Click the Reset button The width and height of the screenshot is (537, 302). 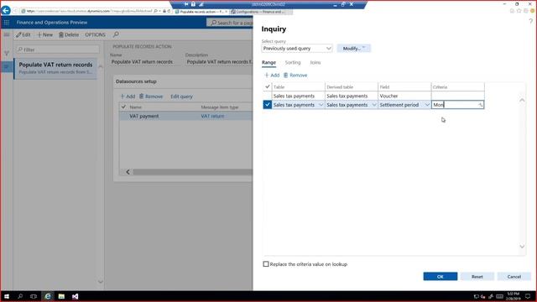point(477,276)
